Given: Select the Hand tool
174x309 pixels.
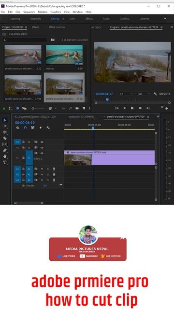Looking at the screenshot, I should tap(5, 156).
